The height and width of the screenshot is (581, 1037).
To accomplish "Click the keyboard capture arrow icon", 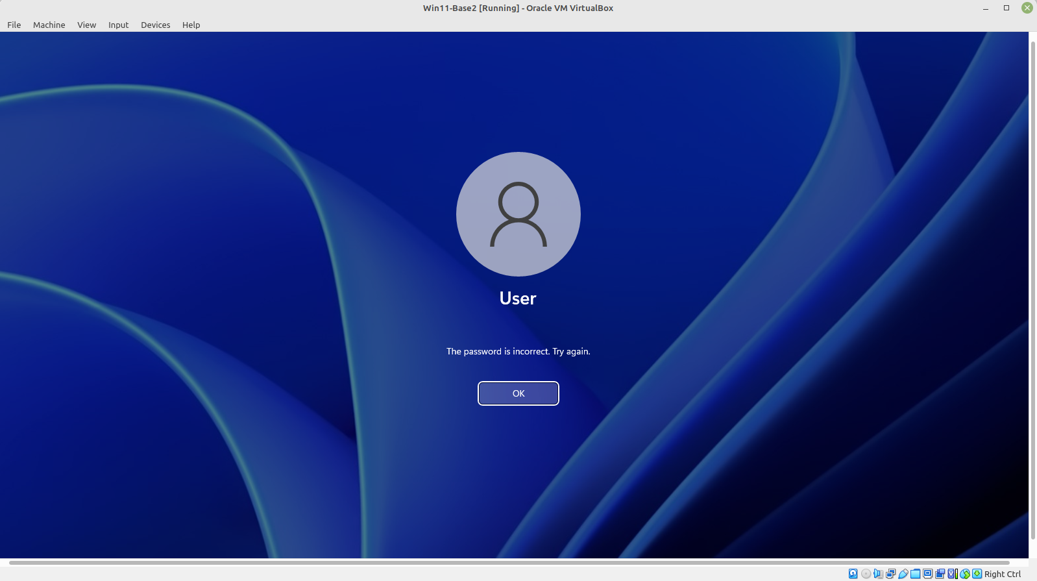I will pyautogui.click(x=977, y=574).
